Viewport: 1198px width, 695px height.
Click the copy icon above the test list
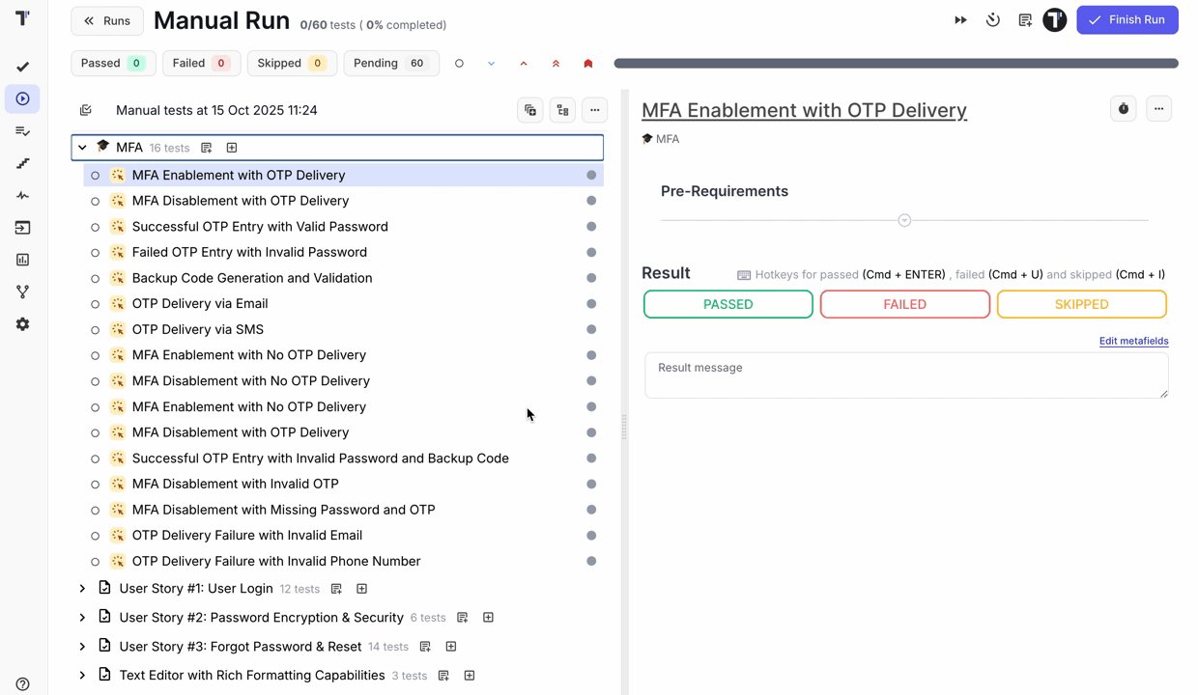point(530,110)
